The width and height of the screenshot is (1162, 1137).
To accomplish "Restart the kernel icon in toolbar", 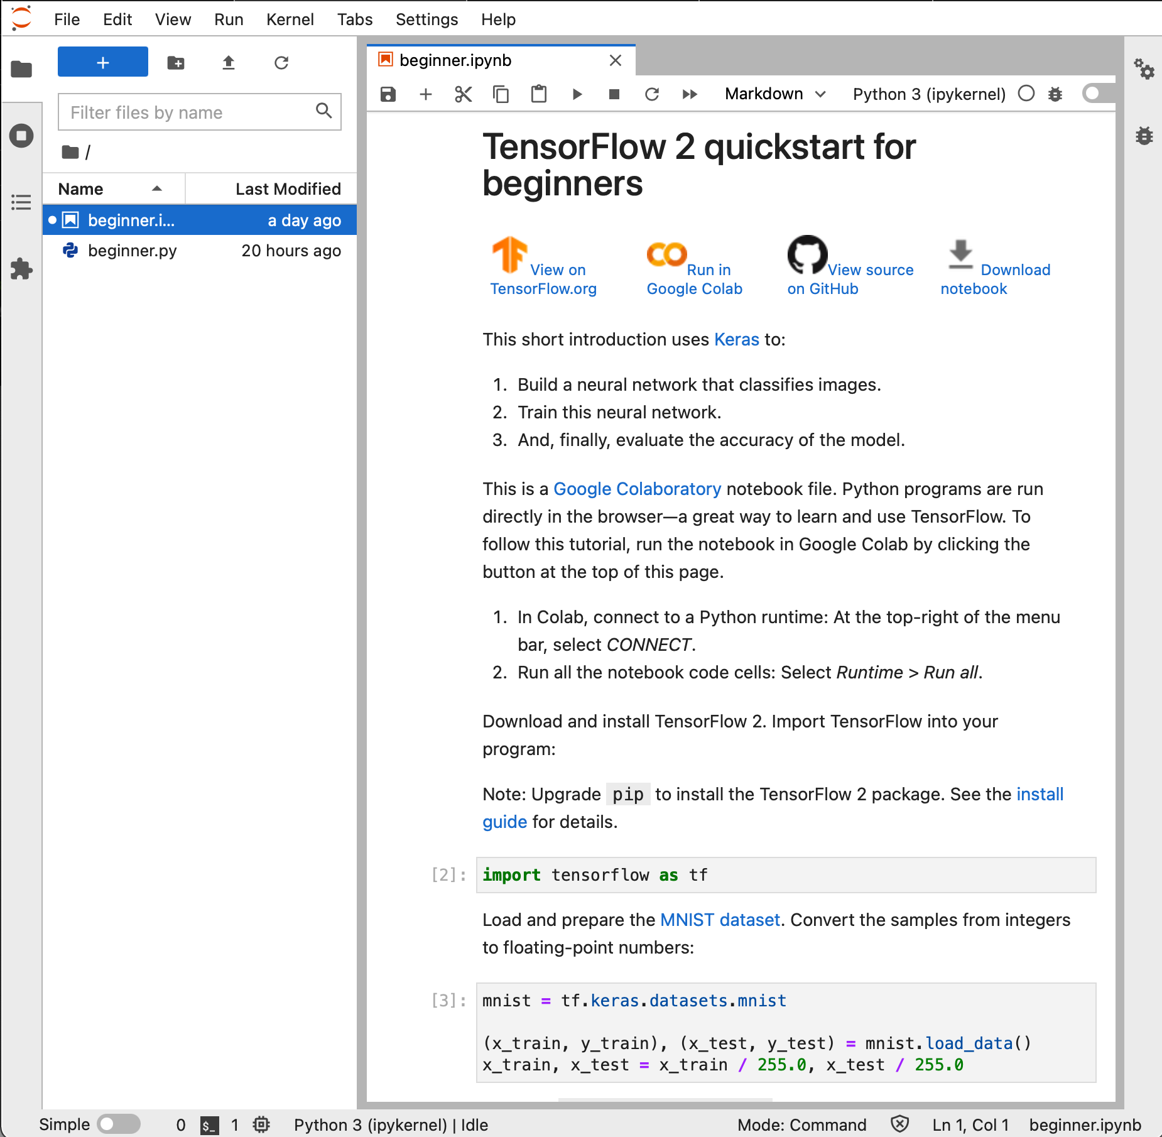I will coord(652,94).
